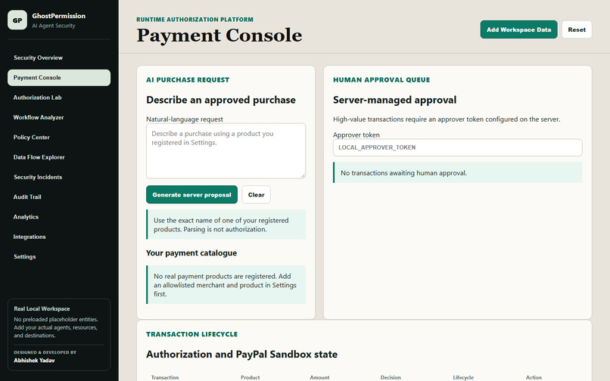Image resolution: width=610 pixels, height=381 pixels.
Task: Click the AI Purchase Request label
Action: [x=188, y=79]
